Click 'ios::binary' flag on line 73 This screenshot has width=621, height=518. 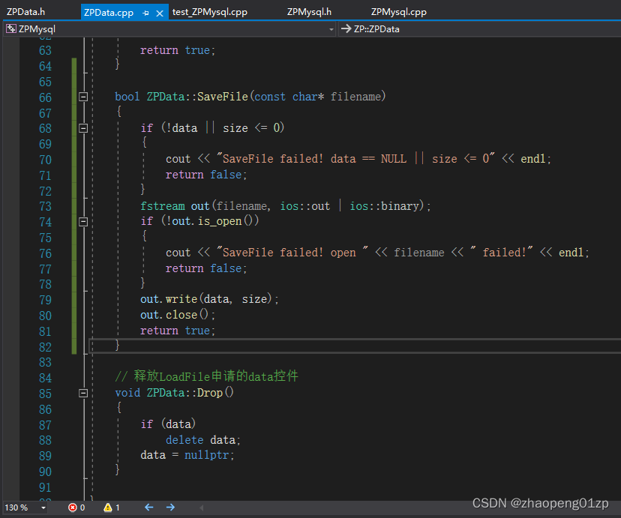pos(384,206)
